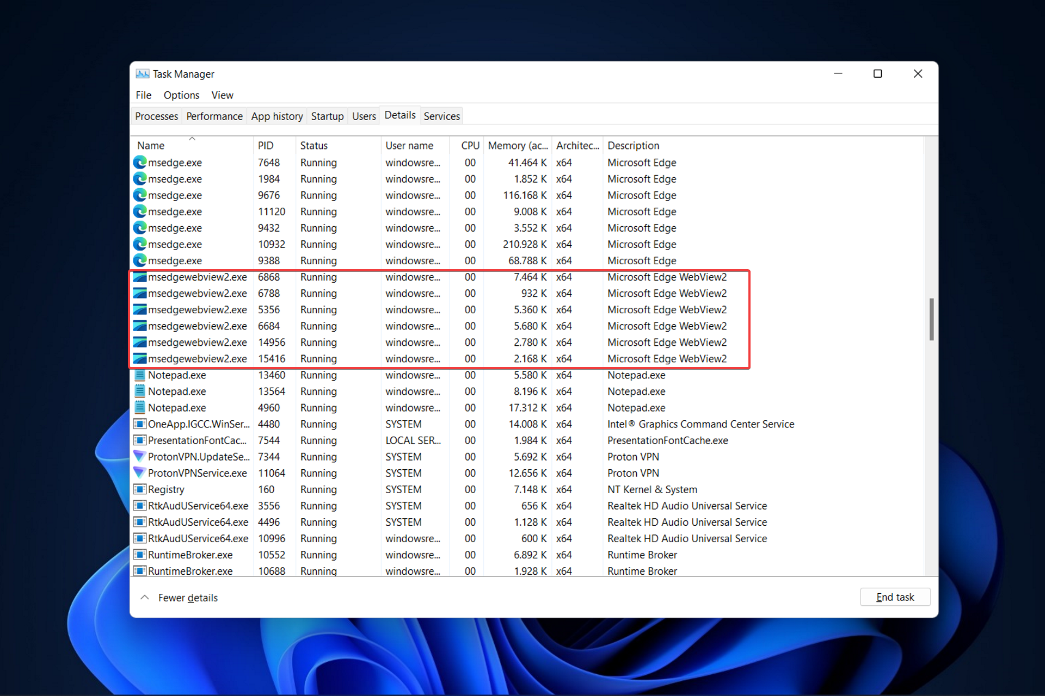Click the OneApp.IGCC.WinSer... icon at PID 4480
The image size is (1045, 696).
tap(142, 424)
